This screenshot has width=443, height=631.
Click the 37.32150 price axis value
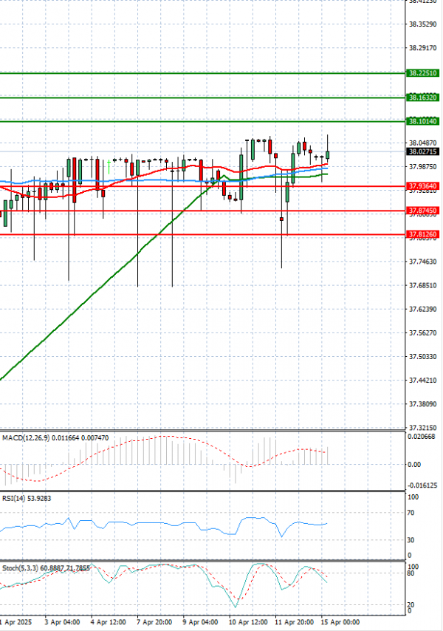(x=422, y=427)
